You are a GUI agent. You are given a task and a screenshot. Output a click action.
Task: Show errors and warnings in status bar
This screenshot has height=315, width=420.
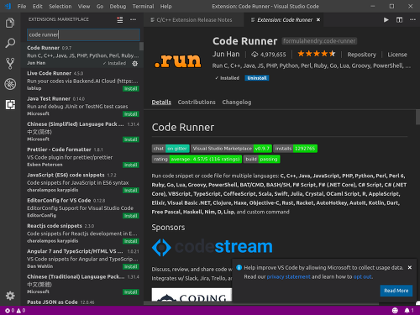tap(15, 310)
